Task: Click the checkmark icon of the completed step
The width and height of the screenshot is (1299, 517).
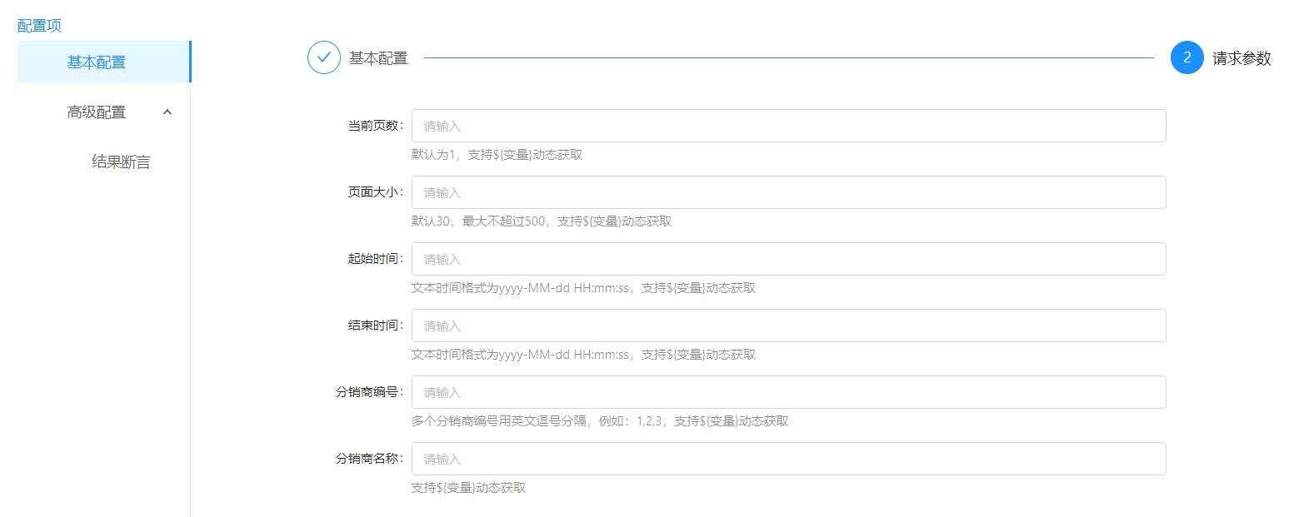Action: click(x=323, y=57)
